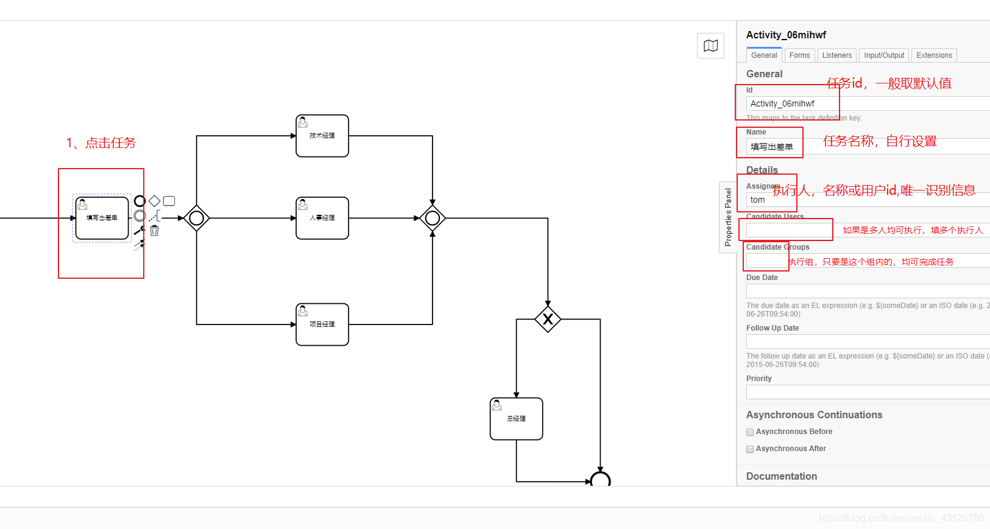Collapse the Properties Panel side toggle

point(728,217)
